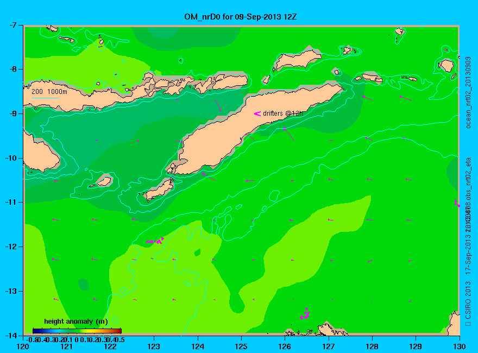The image size is (478, 353).
Task: Click the magenta drifter marker beside "drifters @12h"
Action: click(257, 114)
